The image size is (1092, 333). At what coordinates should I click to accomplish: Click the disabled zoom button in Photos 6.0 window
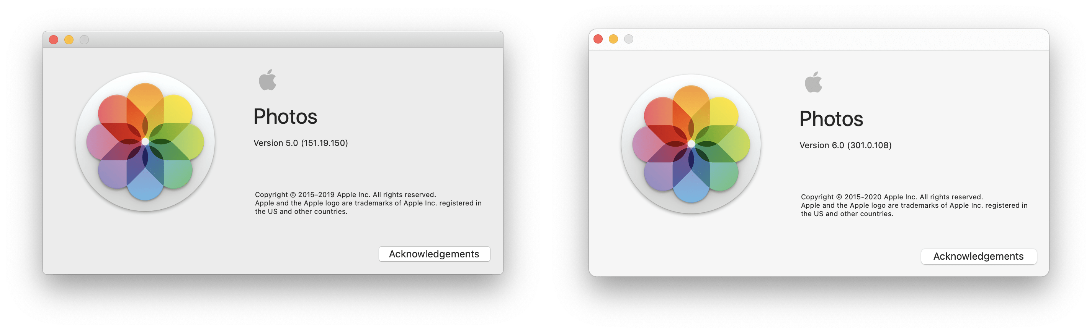click(629, 39)
